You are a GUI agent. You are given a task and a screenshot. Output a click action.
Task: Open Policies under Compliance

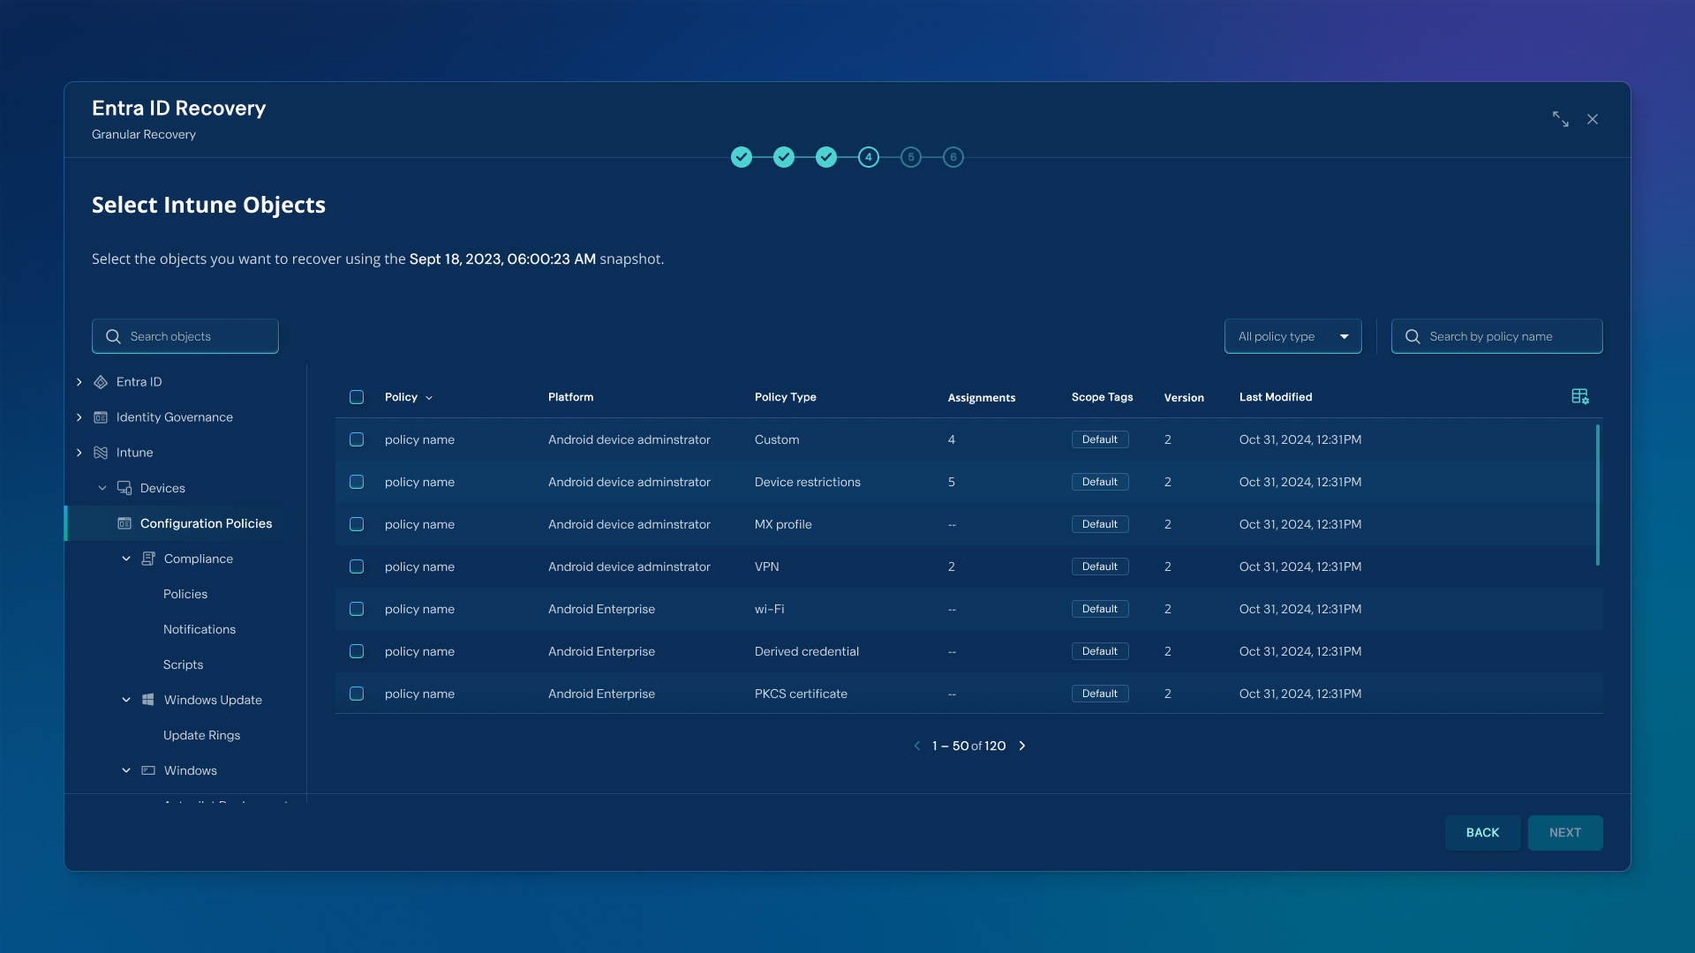click(185, 594)
